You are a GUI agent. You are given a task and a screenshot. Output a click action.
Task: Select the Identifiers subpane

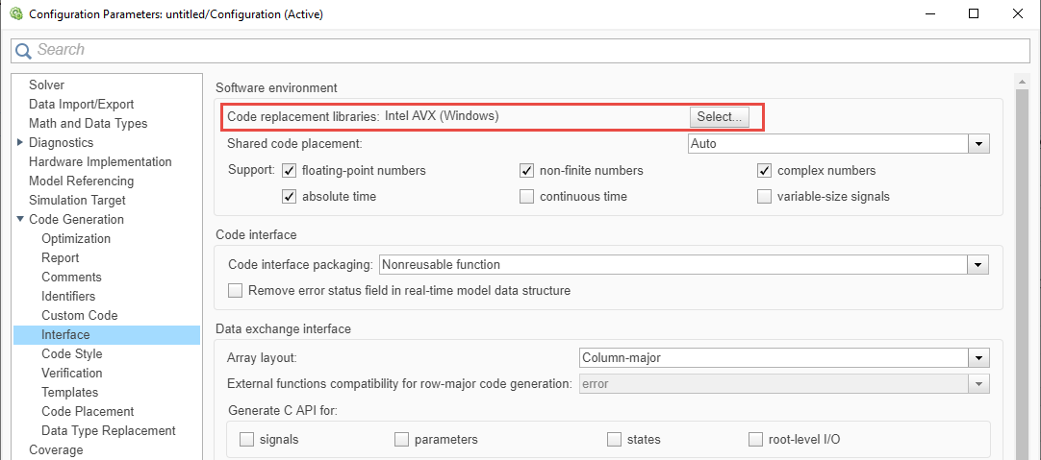(x=67, y=297)
